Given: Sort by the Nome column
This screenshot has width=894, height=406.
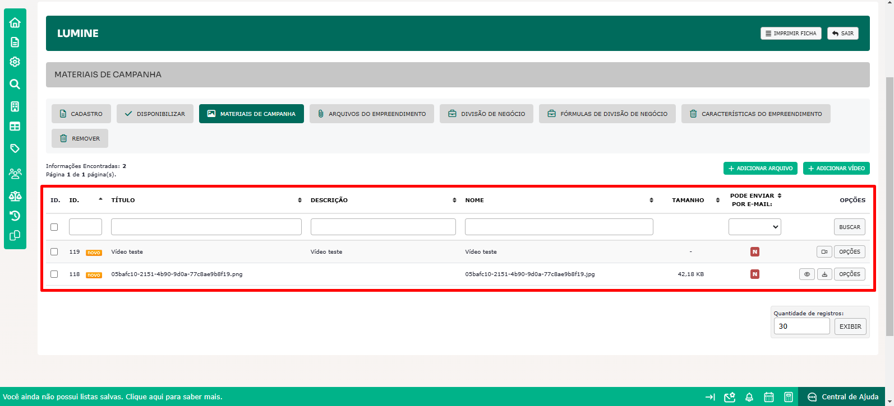Looking at the screenshot, I should click(x=651, y=200).
